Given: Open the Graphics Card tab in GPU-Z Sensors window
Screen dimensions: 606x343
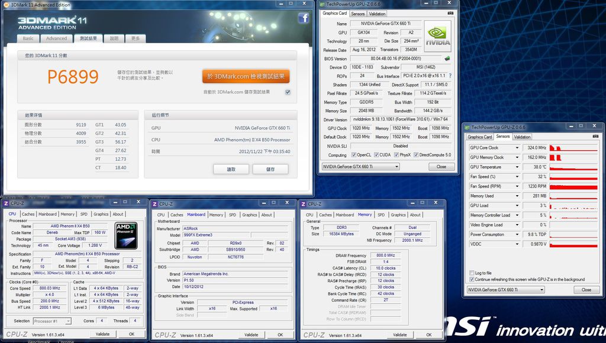Looking at the screenshot, I should point(479,137).
